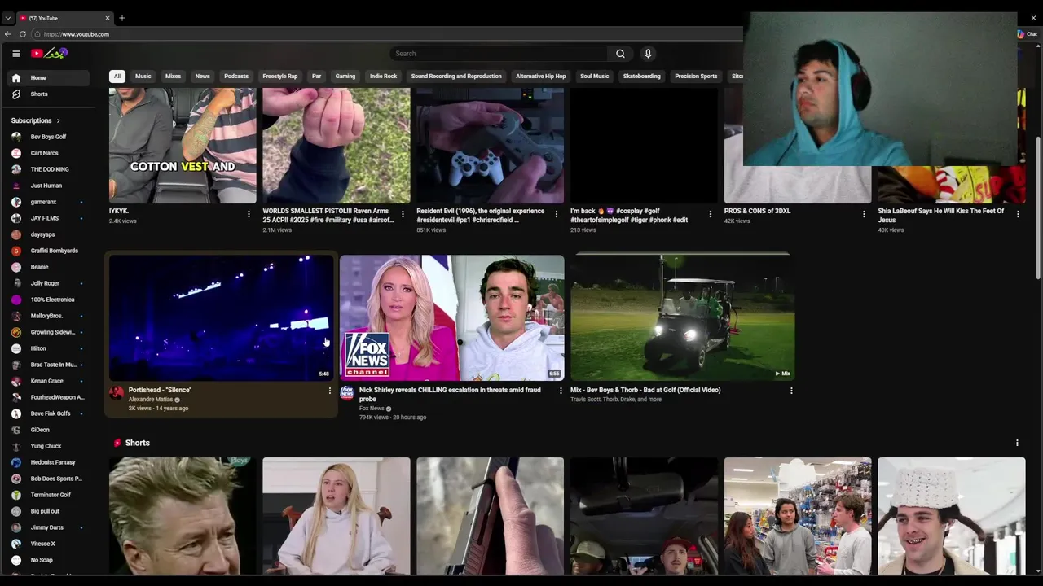This screenshot has height=586, width=1043.
Task: Open options for WORLDS SMALLEST PISTOL short
Action: (403, 214)
